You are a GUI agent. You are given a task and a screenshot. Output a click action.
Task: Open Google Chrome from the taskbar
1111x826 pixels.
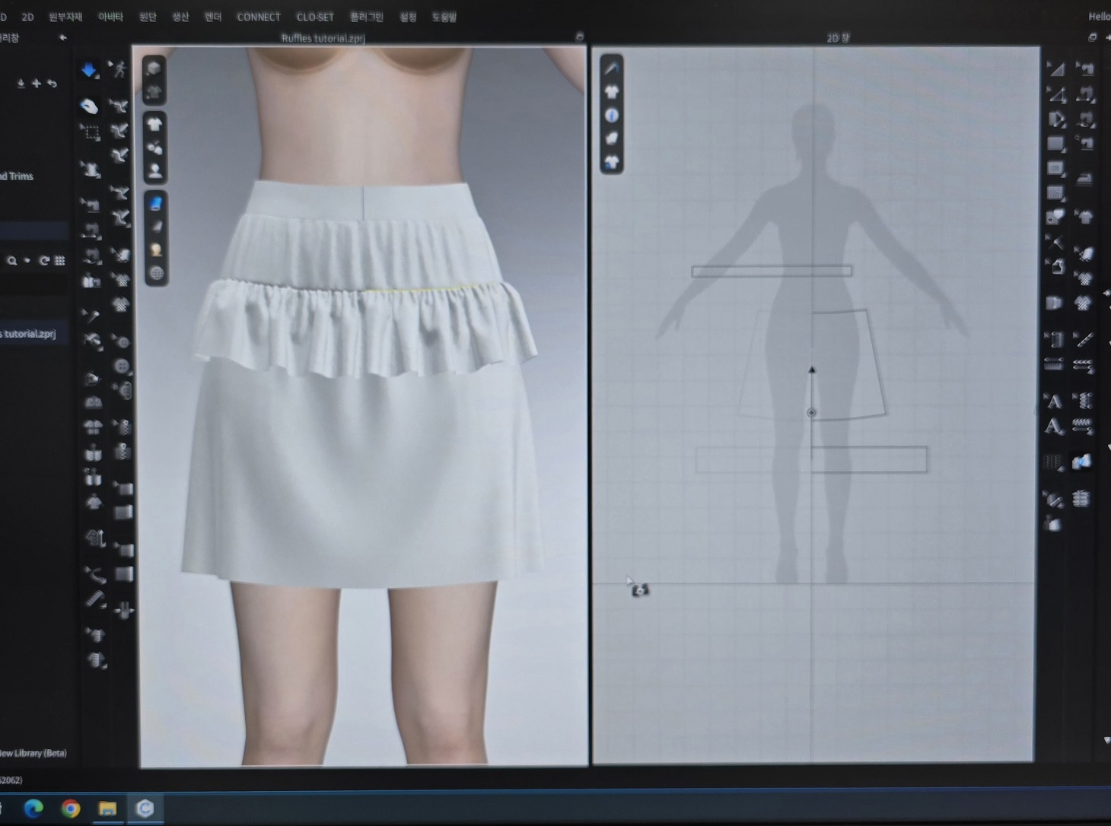(x=71, y=808)
